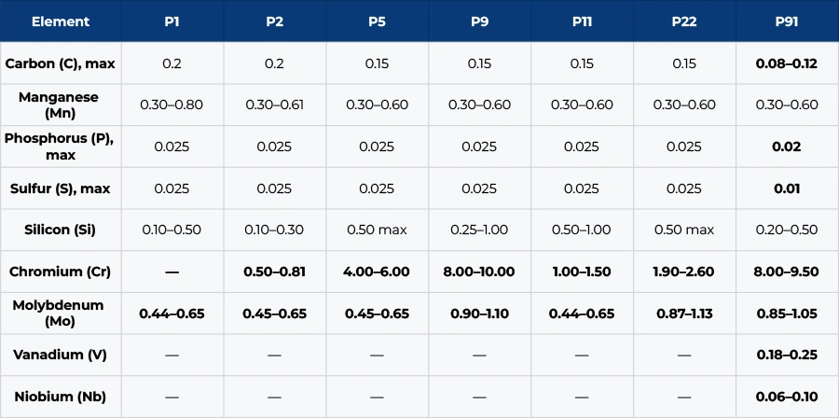Select the P1 column header
The width and height of the screenshot is (839, 418).
pyautogui.click(x=172, y=21)
